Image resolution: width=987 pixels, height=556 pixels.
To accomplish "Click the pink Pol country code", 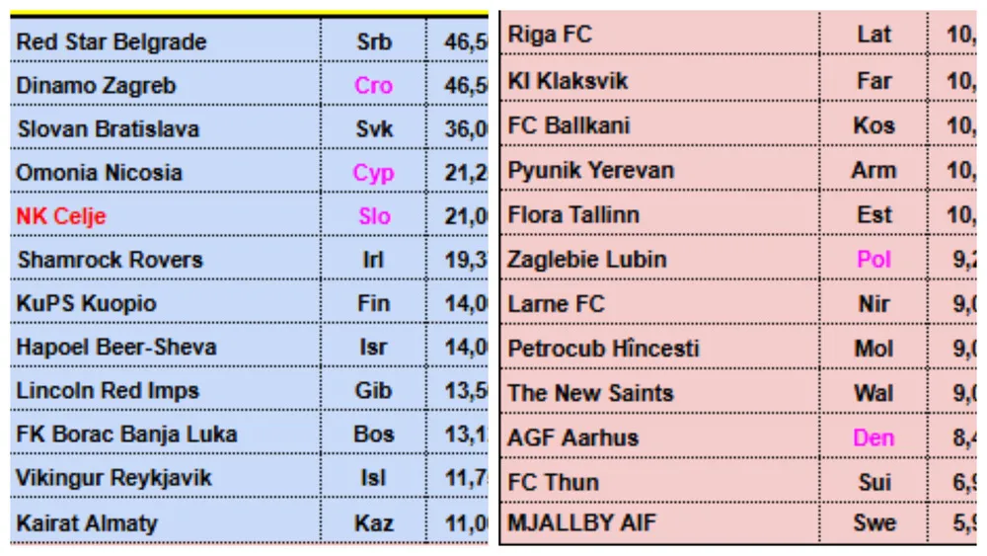I will click(x=873, y=260).
